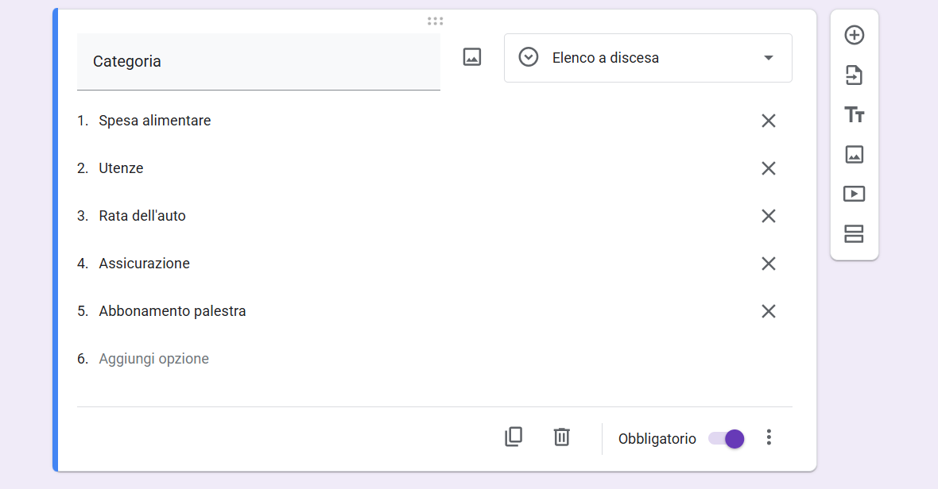Click Aggiungi opzione to add option six

[153, 358]
